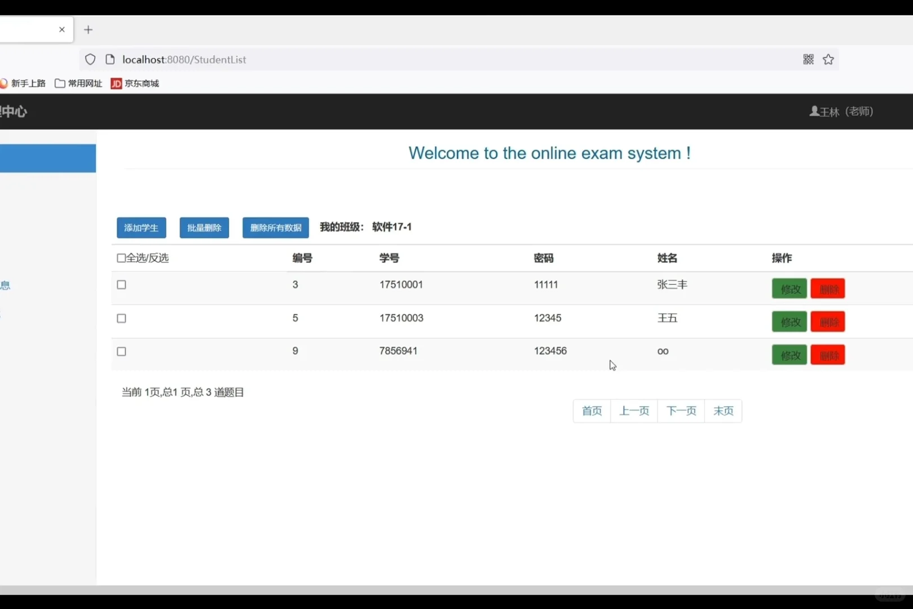Click the 添加学生 button
Screen dimensions: 913x609
click(142, 228)
